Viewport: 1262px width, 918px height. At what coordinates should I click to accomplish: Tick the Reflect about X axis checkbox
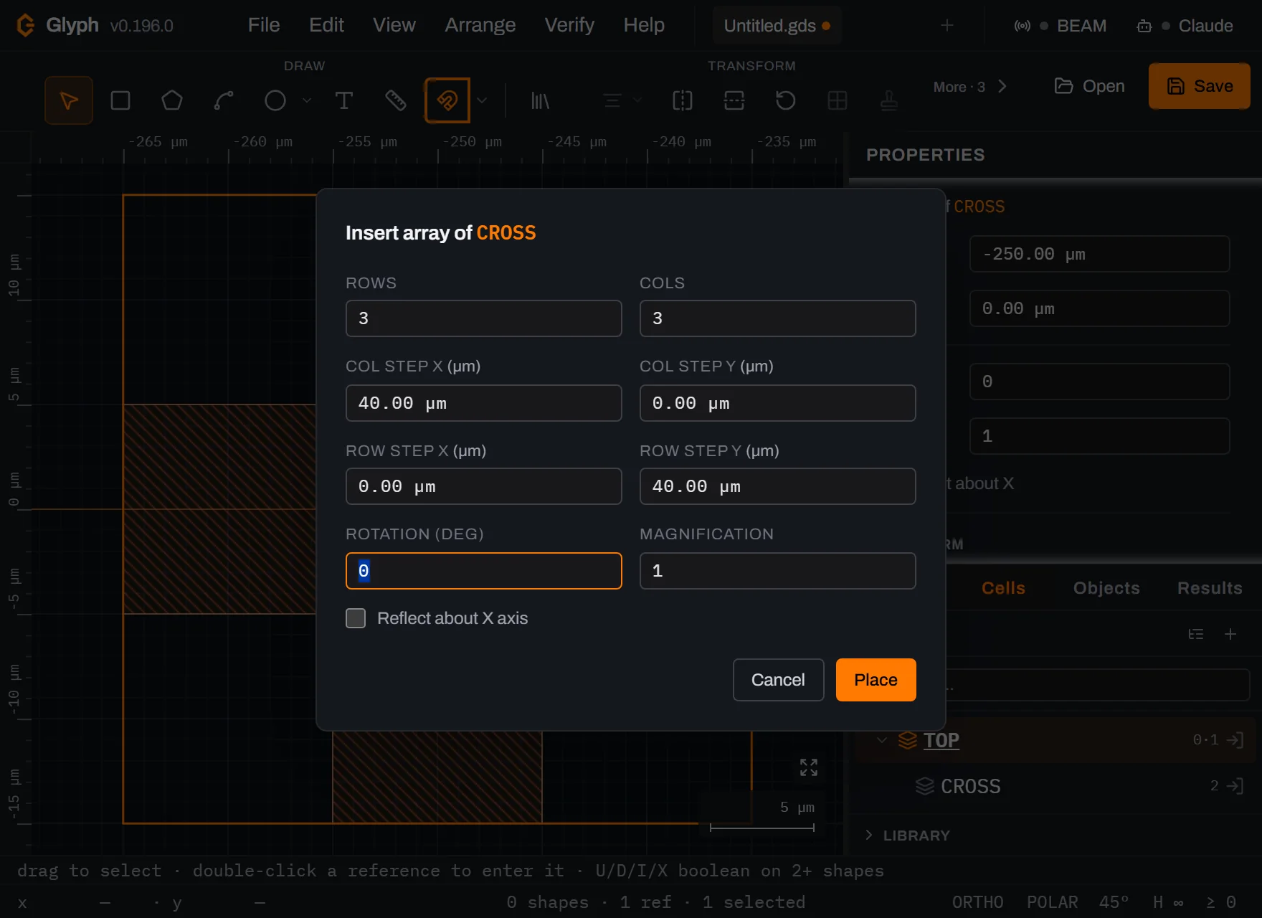[356, 618]
